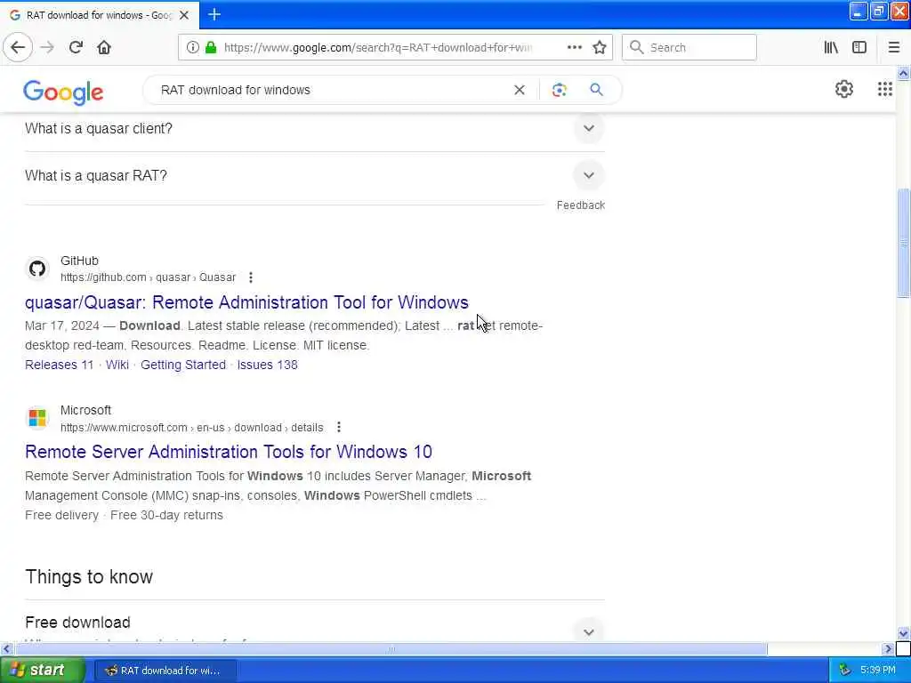Image resolution: width=911 pixels, height=683 pixels.
Task: Reload the current page
Action: click(76, 47)
